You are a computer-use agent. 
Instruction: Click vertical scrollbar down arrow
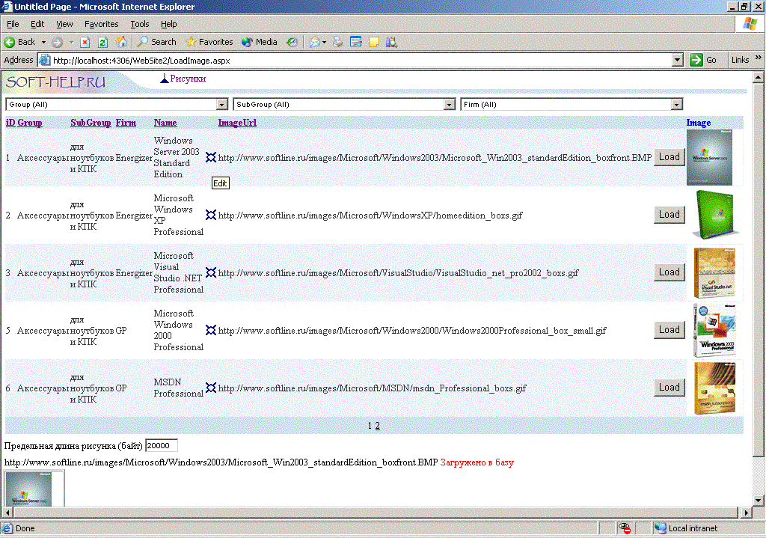758,501
